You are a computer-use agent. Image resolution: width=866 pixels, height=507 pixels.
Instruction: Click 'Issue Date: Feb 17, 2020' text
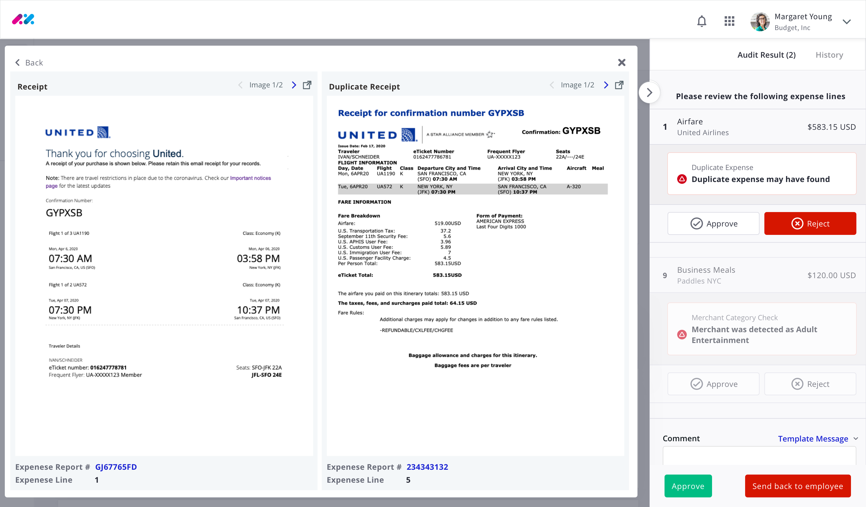tap(361, 146)
